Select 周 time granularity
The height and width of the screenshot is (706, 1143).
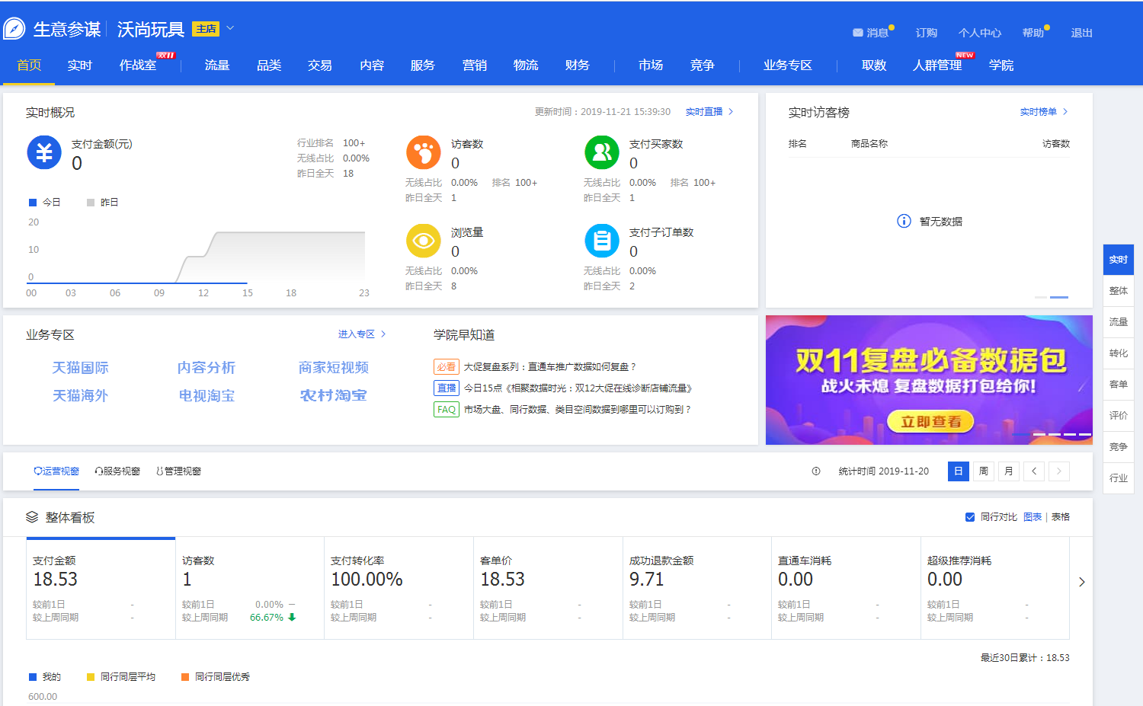pos(984,471)
